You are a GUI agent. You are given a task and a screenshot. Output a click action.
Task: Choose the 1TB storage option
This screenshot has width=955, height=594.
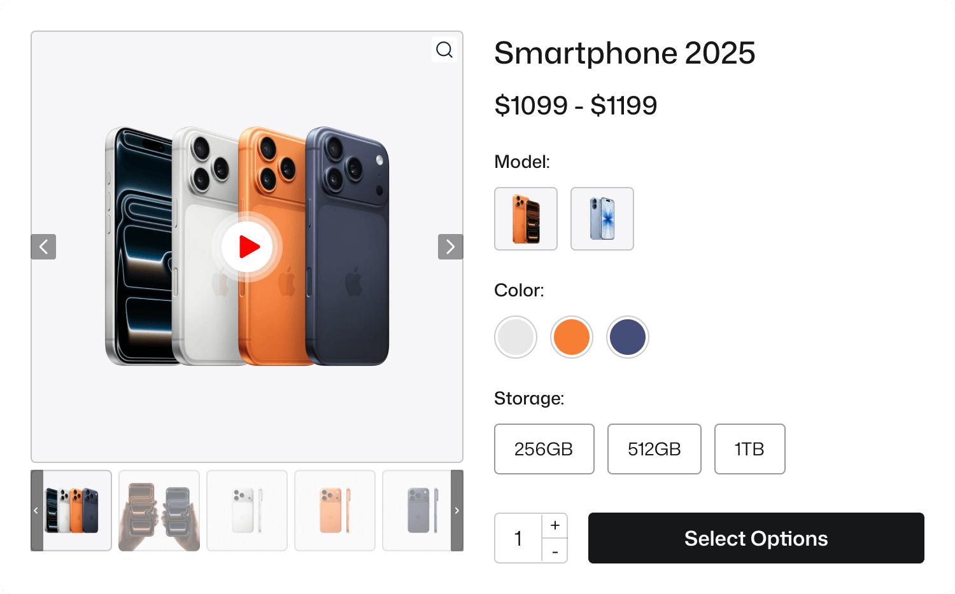coord(749,449)
